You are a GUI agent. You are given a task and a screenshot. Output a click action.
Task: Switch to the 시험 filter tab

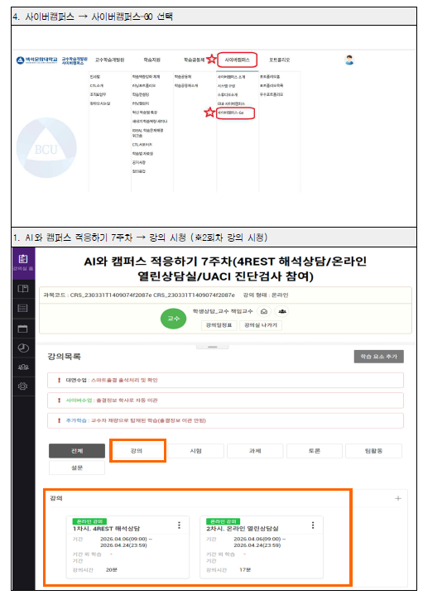coord(196,451)
